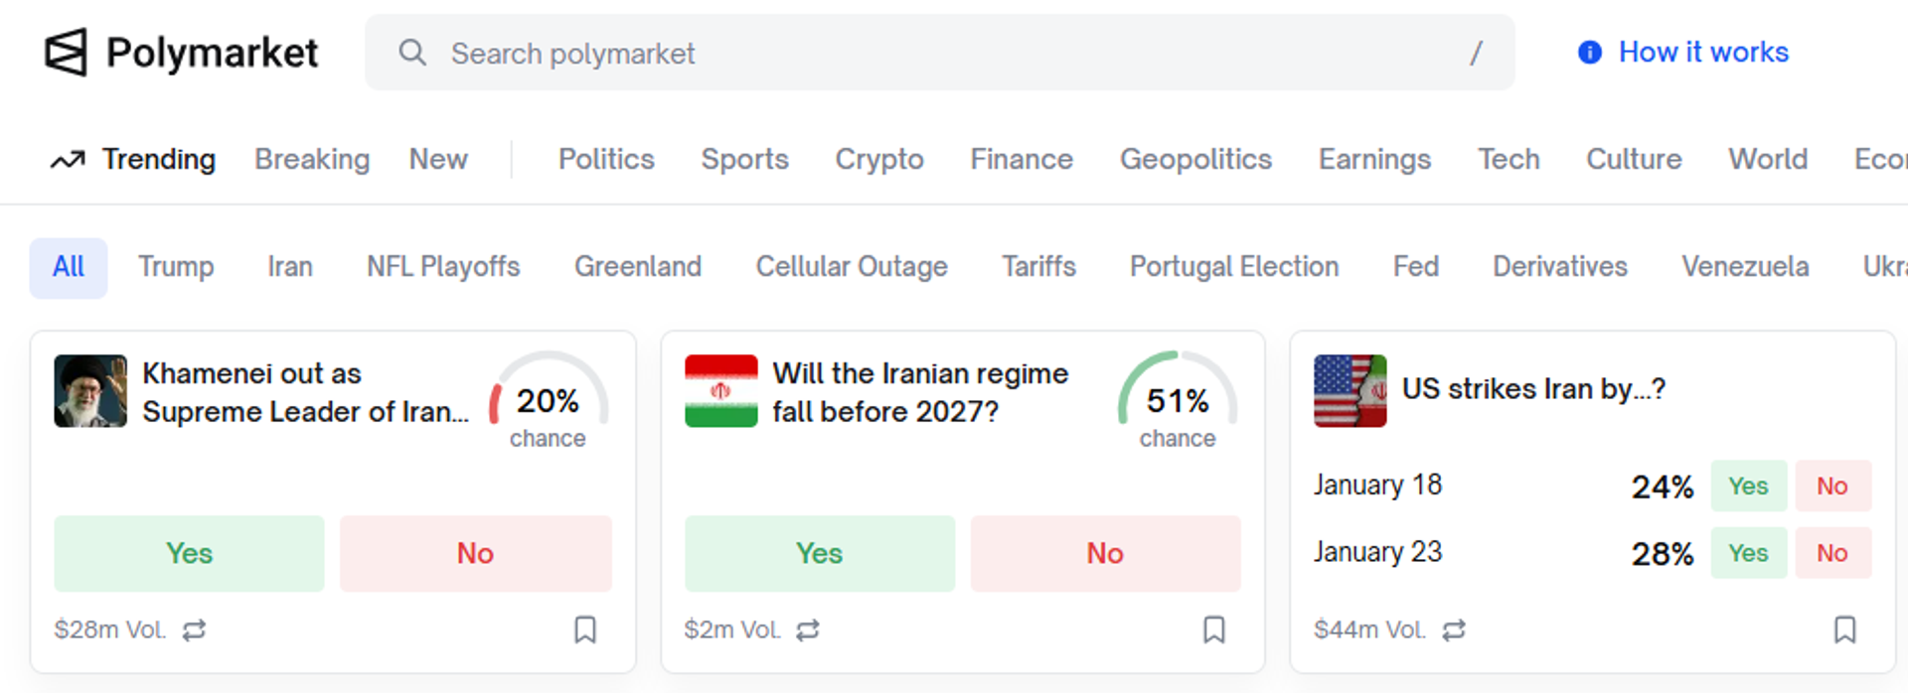Switch to the Crypto category tab
1908x693 pixels.
[x=878, y=160]
